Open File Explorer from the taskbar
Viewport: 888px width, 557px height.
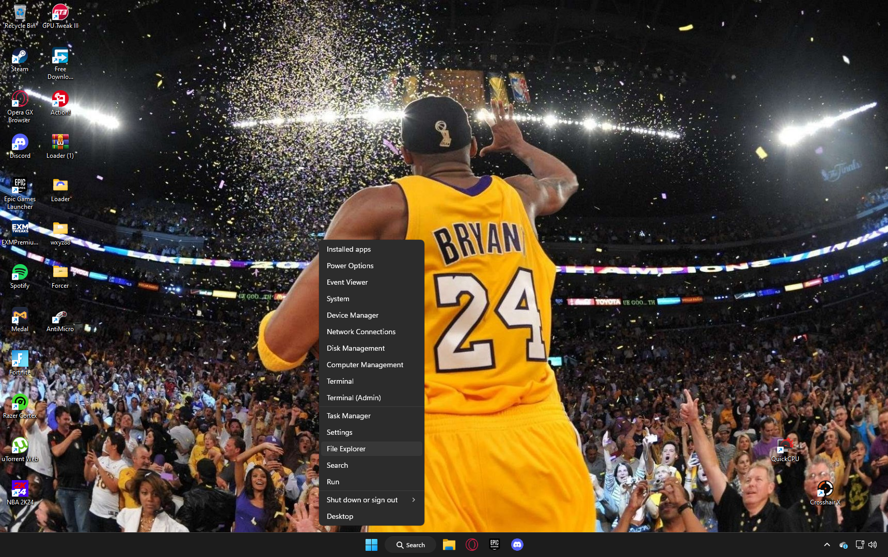click(x=449, y=545)
